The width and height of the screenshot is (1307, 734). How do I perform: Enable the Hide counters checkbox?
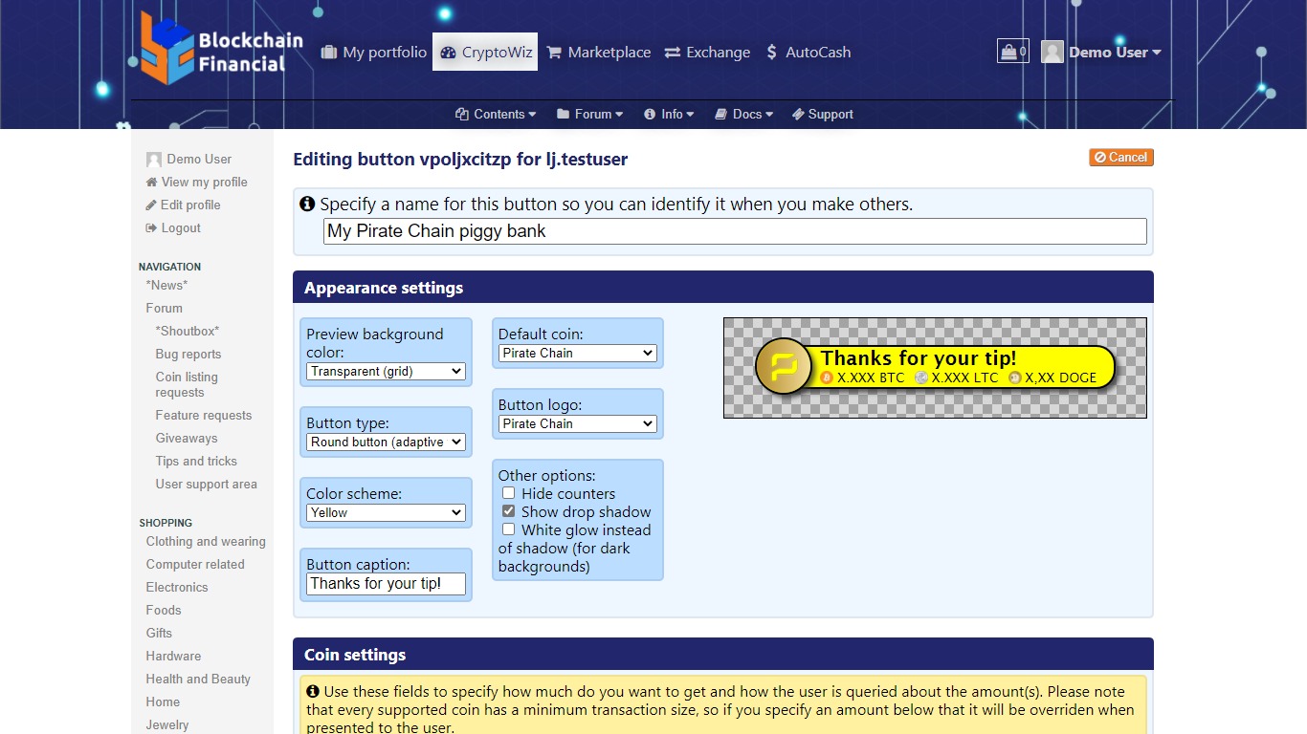pyautogui.click(x=509, y=493)
